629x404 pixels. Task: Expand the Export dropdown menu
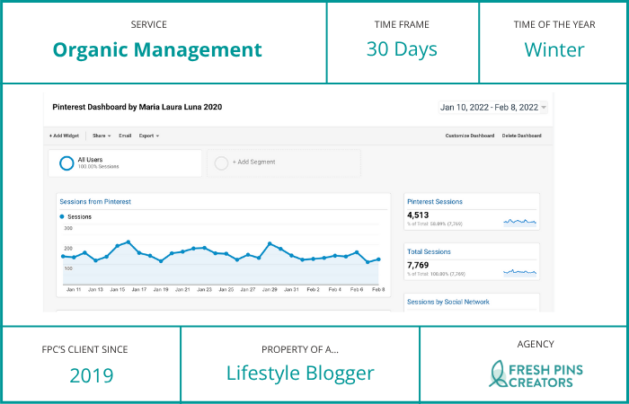click(x=148, y=136)
